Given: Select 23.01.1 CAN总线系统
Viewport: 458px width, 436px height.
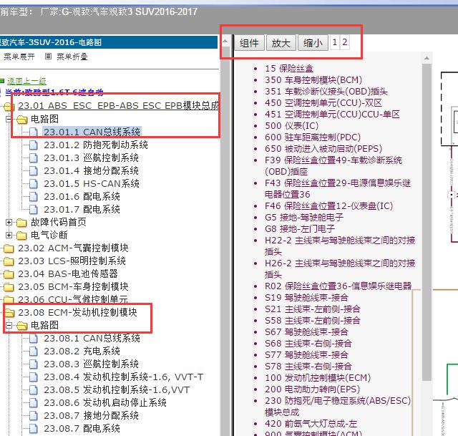Looking at the screenshot, I should (92, 132).
